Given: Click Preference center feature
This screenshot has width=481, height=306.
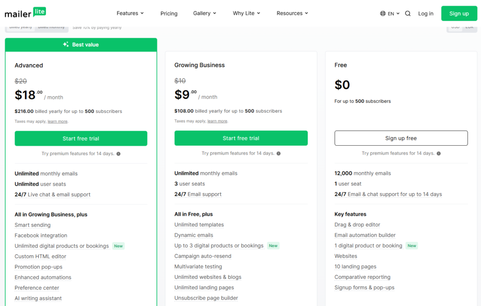Looking at the screenshot, I should (37, 288).
